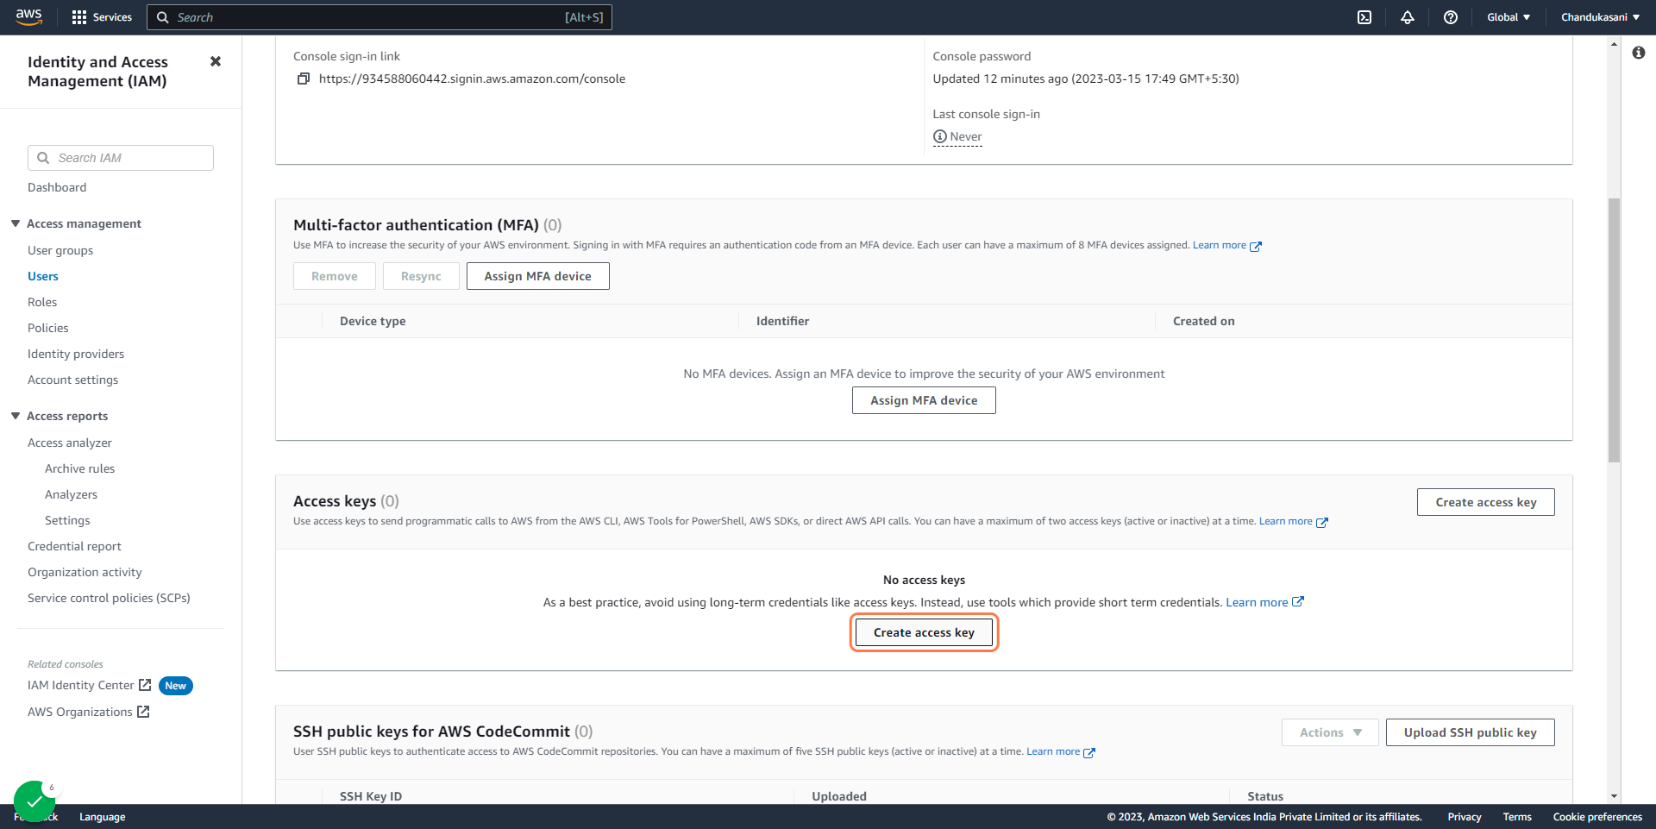Click Upload SSH public key button
The image size is (1656, 829).
click(1471, 732)
